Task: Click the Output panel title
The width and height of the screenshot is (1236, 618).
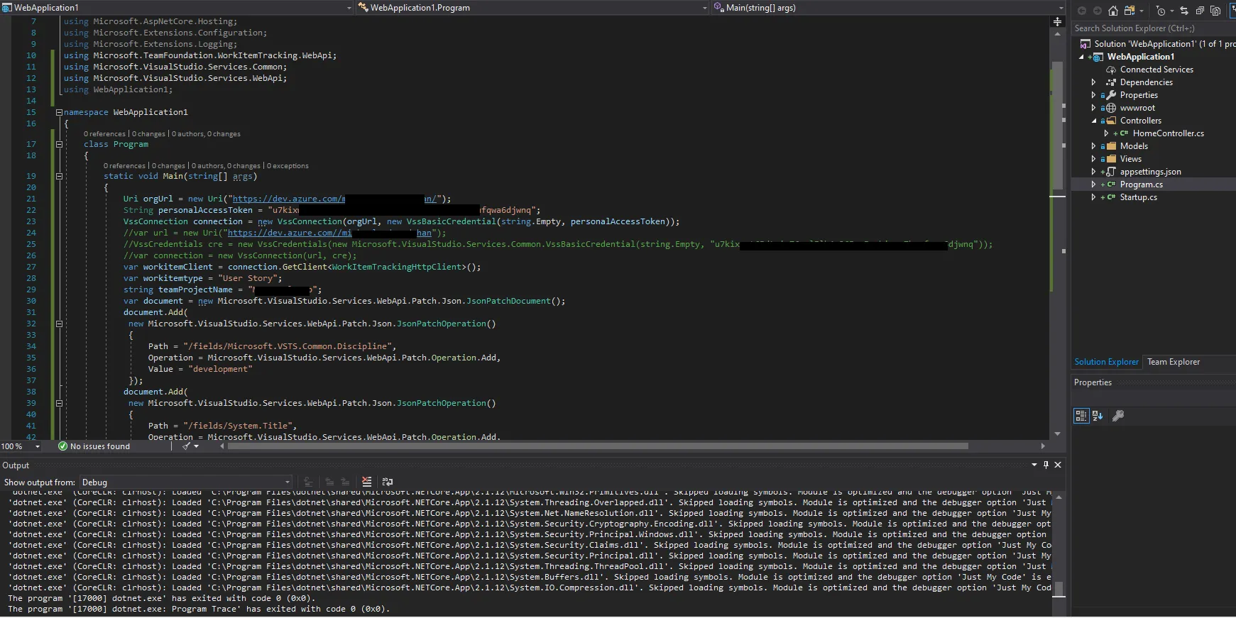Action: (16, 465)
